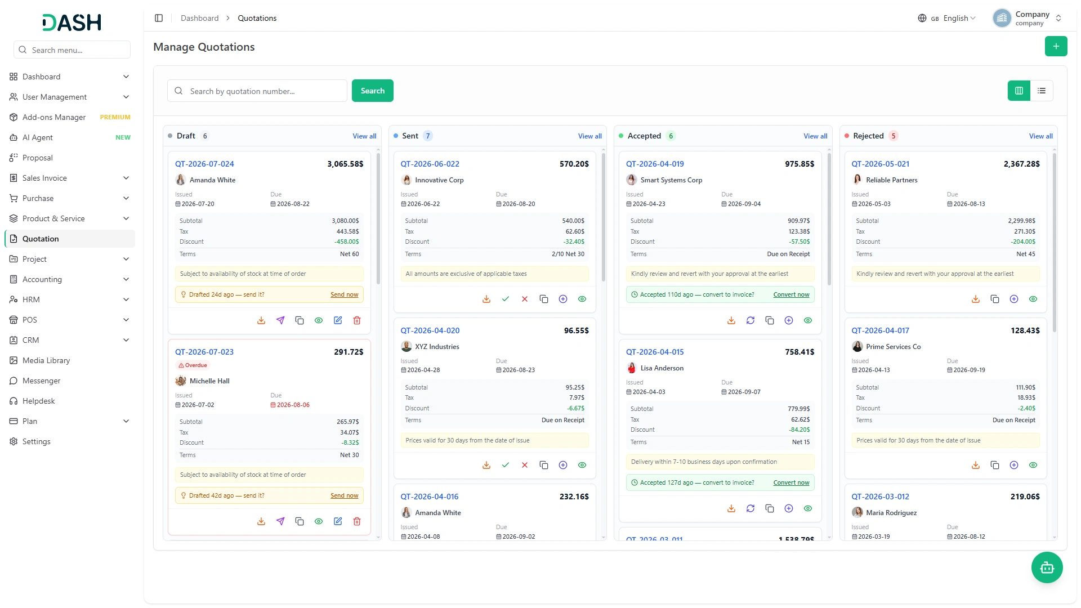View quotation QT-2026-07-024 with eye icon
Viewport: 1081px width, 608px height.
(319, 320)
